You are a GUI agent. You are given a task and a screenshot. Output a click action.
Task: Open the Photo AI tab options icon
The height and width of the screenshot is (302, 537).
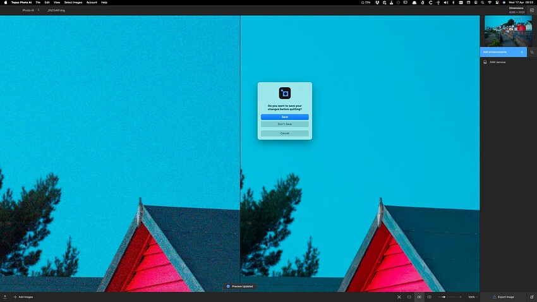point(39,10)
